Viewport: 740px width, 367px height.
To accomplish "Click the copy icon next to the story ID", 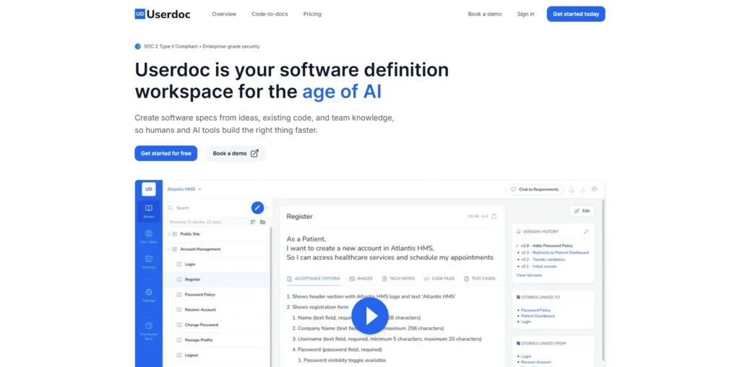I will pos(494,217).
